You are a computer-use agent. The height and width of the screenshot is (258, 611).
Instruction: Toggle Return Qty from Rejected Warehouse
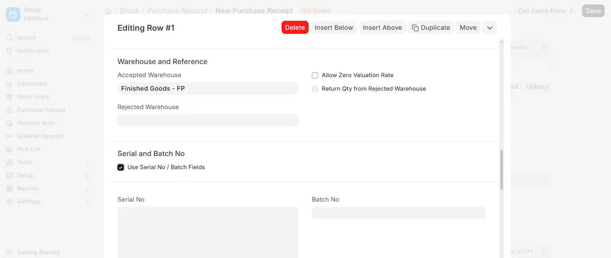pos(315,89)
